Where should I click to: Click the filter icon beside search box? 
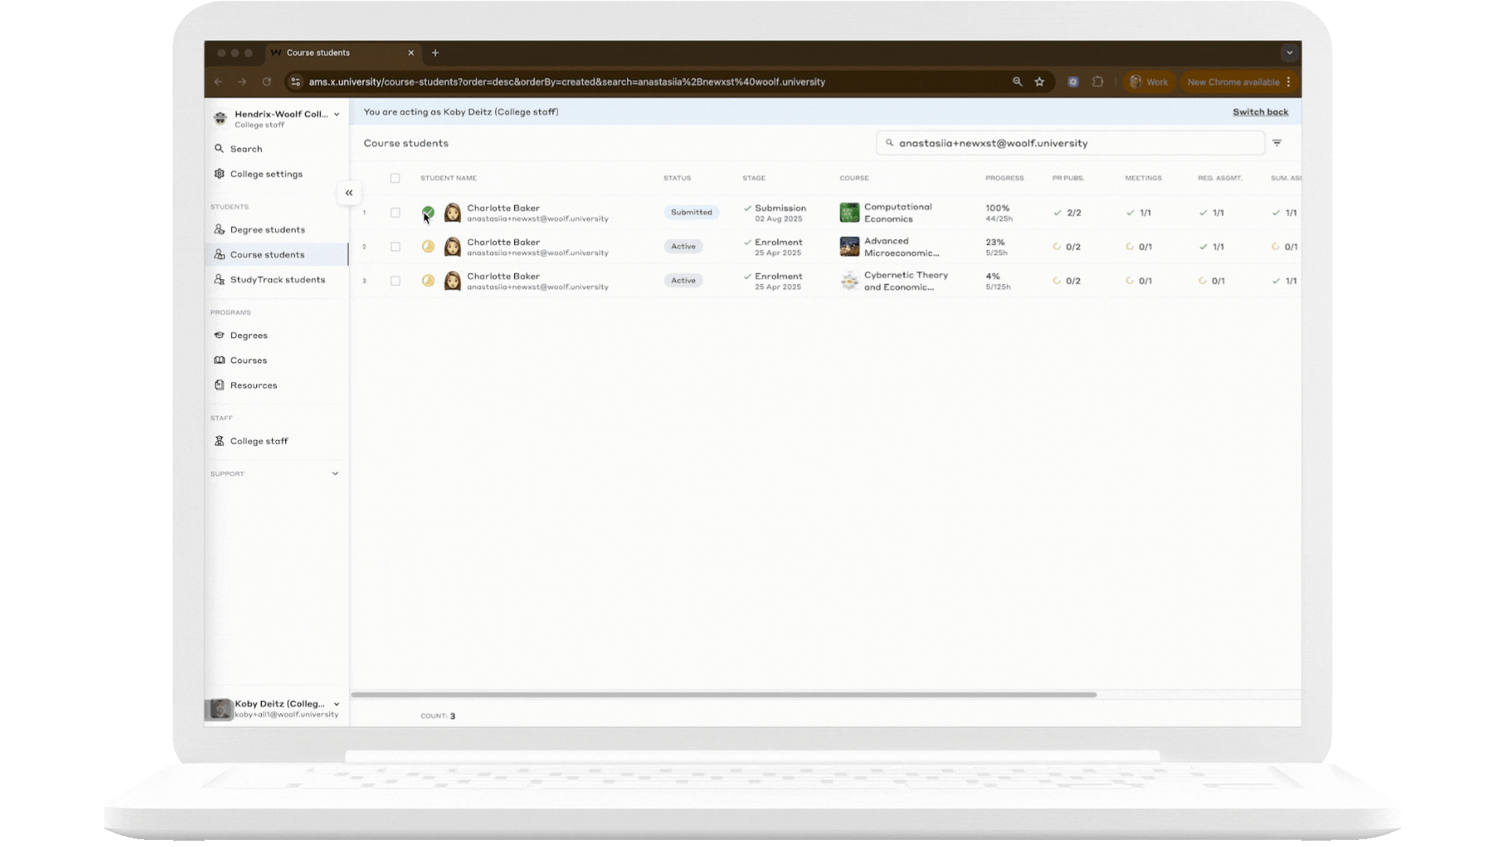click(1277, 143)
